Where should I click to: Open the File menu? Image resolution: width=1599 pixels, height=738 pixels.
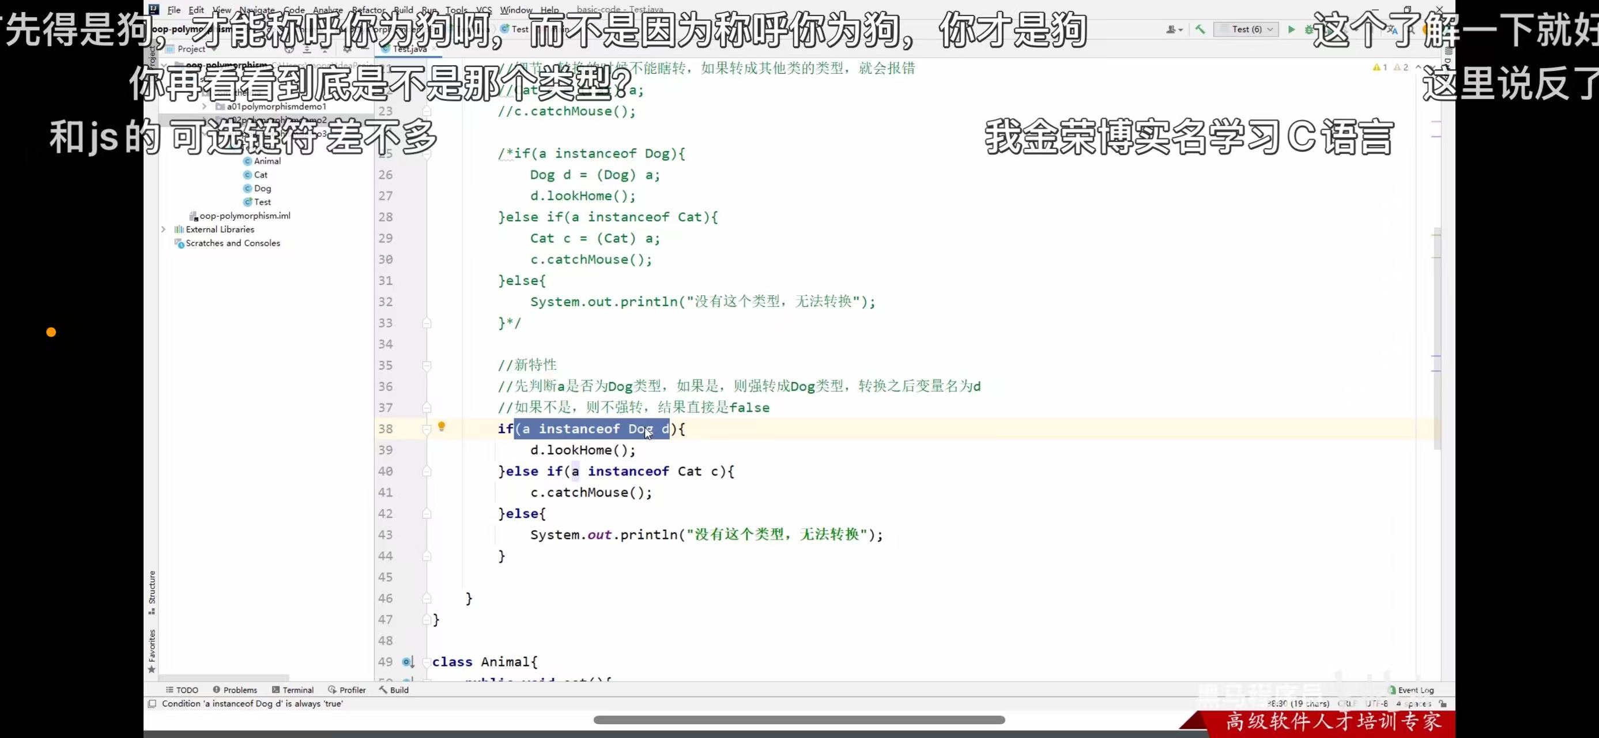click(174, 10)
